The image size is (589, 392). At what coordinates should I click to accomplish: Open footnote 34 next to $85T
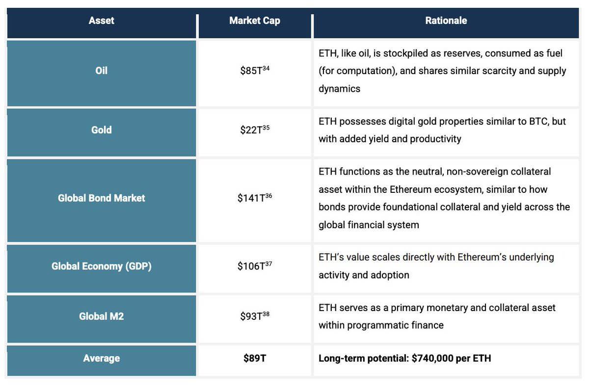[266, 68]
